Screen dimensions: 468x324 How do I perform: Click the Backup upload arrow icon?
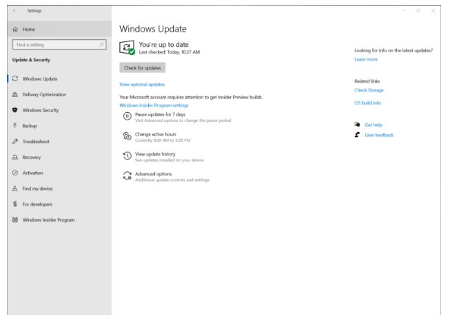click(15, 126)
